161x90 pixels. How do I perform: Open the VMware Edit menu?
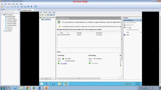pyautogui.click(x=6, y=4)
